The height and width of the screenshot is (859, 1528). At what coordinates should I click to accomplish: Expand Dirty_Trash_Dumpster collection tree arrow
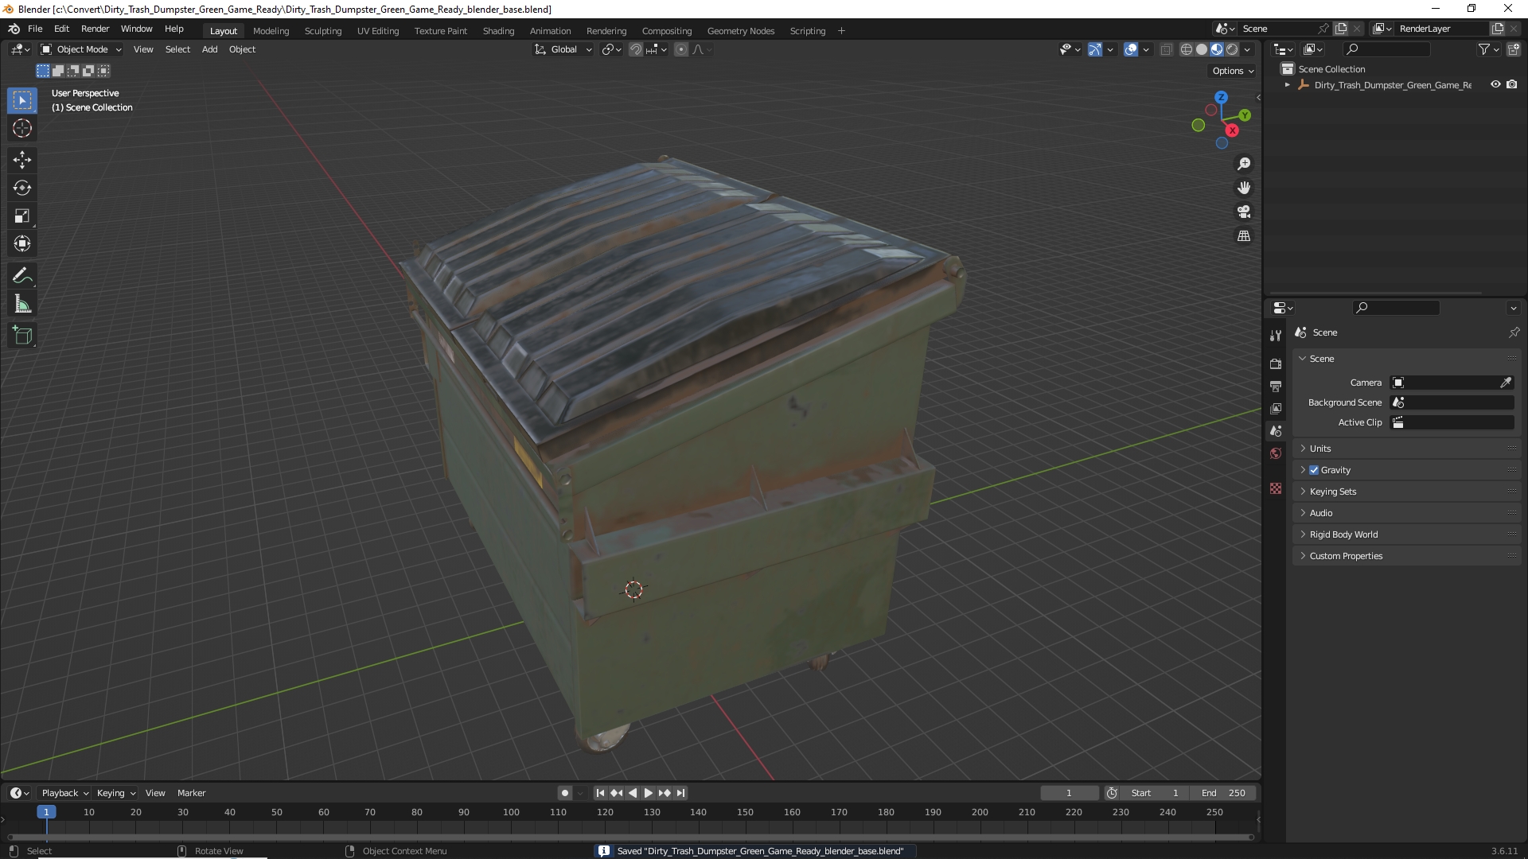[1288, 85]
